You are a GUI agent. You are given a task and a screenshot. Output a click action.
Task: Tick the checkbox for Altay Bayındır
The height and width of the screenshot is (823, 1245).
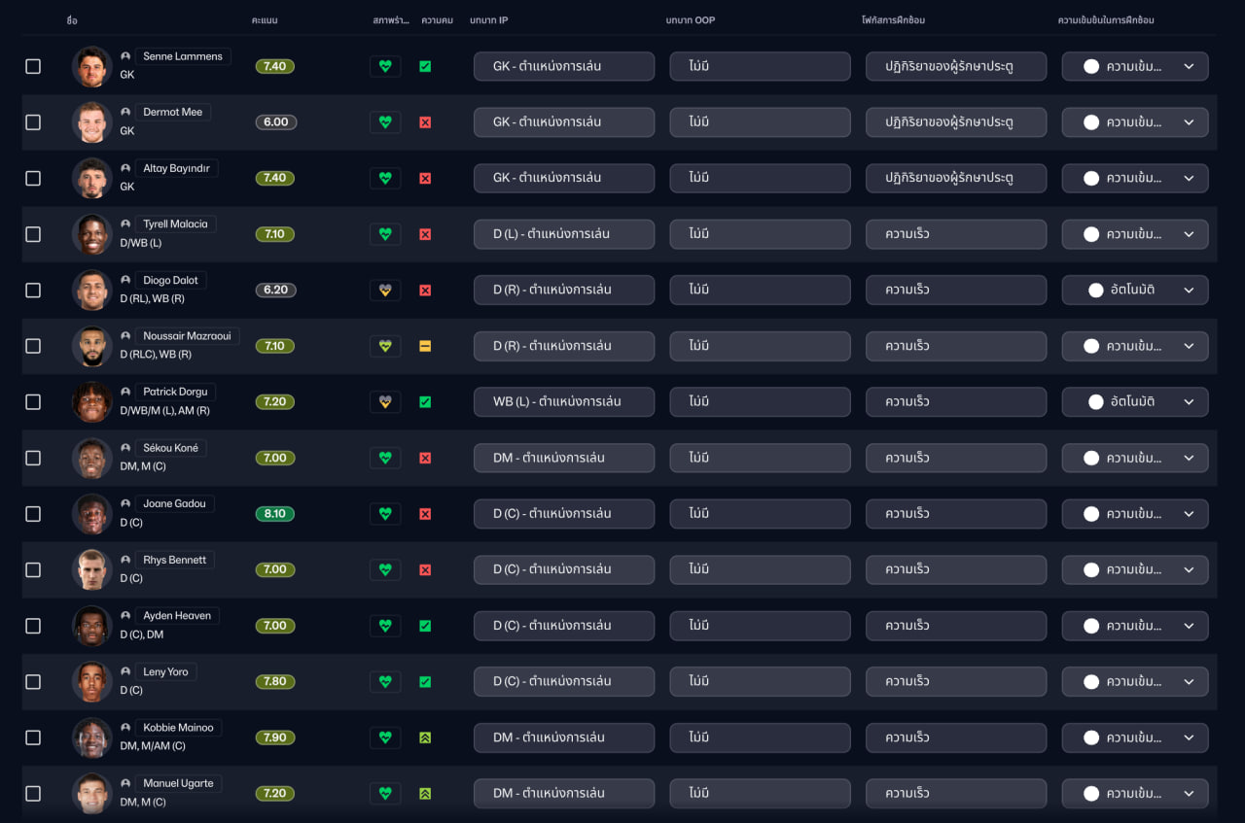coord(33,179)
